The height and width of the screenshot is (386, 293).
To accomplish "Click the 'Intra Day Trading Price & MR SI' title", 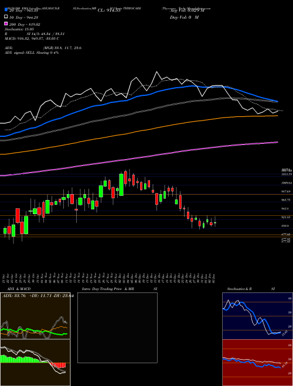I will (120, 289).
